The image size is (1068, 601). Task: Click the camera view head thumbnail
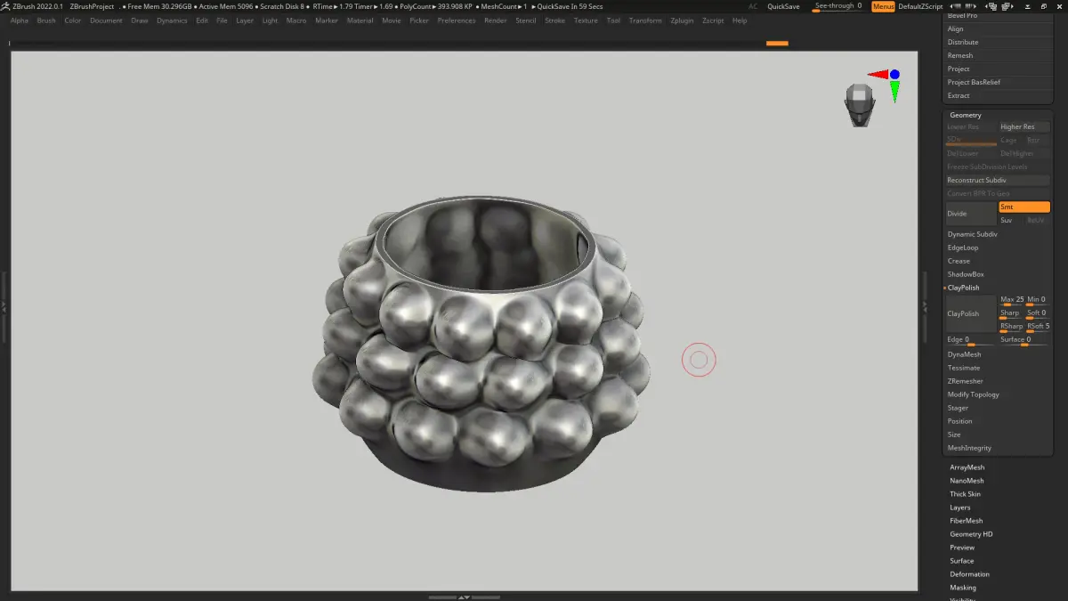point(860,104)
